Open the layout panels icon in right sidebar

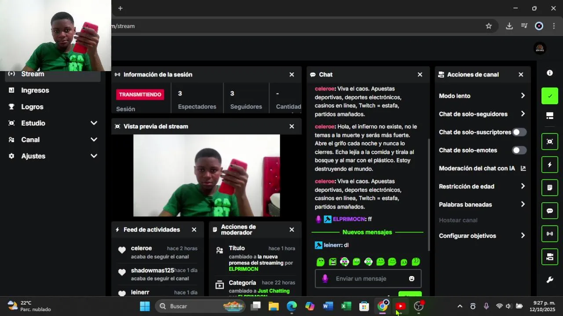point(550,116)
